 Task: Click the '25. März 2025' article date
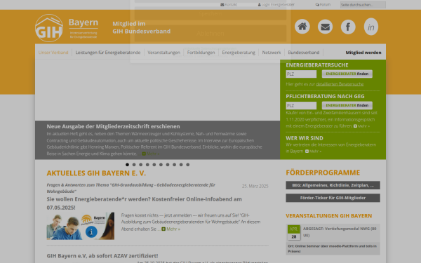255,187
